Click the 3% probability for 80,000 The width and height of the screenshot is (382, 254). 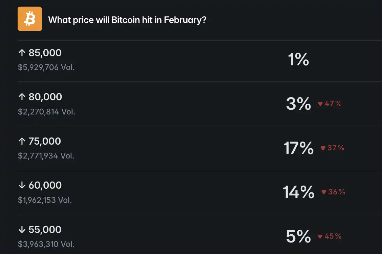click(298, 104)
